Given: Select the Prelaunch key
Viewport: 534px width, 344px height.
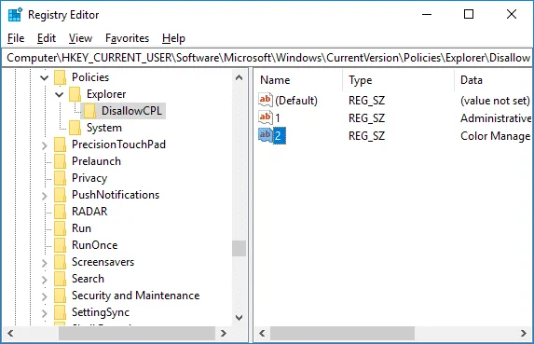Looking at the screenshot, I should pos(96,161).
